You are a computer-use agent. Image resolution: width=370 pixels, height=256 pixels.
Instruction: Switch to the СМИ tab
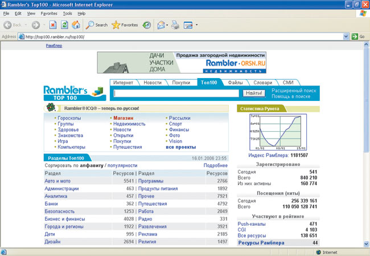tap(288, 83)
